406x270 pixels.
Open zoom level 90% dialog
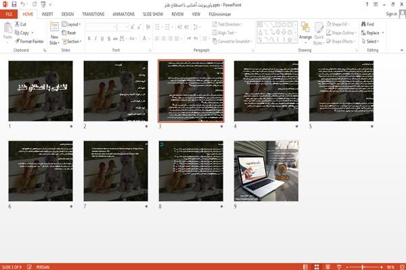click(390, 267)
